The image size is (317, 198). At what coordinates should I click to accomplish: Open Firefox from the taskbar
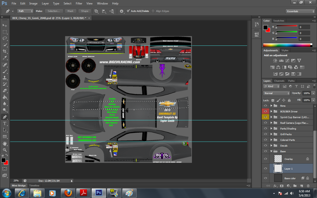(x=68, y=193)
